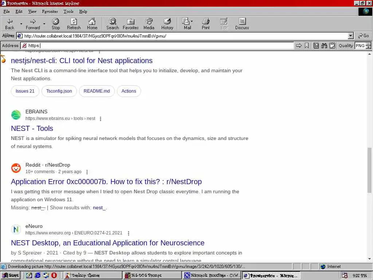
Task: Open options menu beside eneuro.org URL
Action: [x=129, y=233]
